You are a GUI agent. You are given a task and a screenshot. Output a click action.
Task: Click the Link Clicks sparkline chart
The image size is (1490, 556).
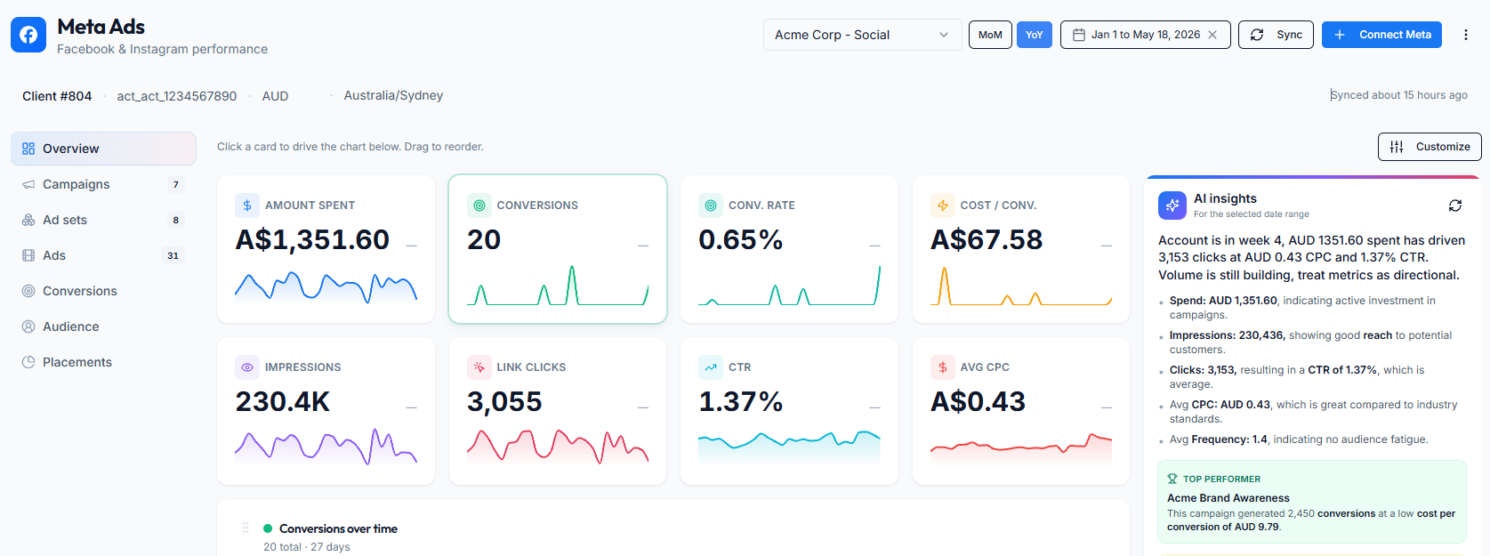[558, 447]
